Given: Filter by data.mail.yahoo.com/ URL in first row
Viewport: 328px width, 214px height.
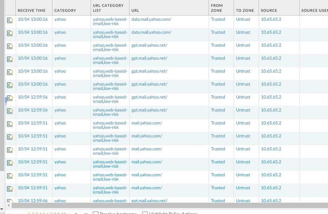Looking at the screenshot, I should coord(151,19).
